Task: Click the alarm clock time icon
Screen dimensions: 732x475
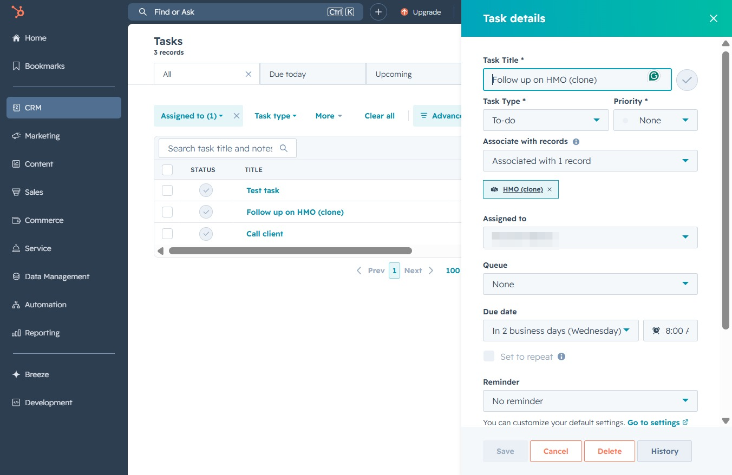Action: (656, 331)
